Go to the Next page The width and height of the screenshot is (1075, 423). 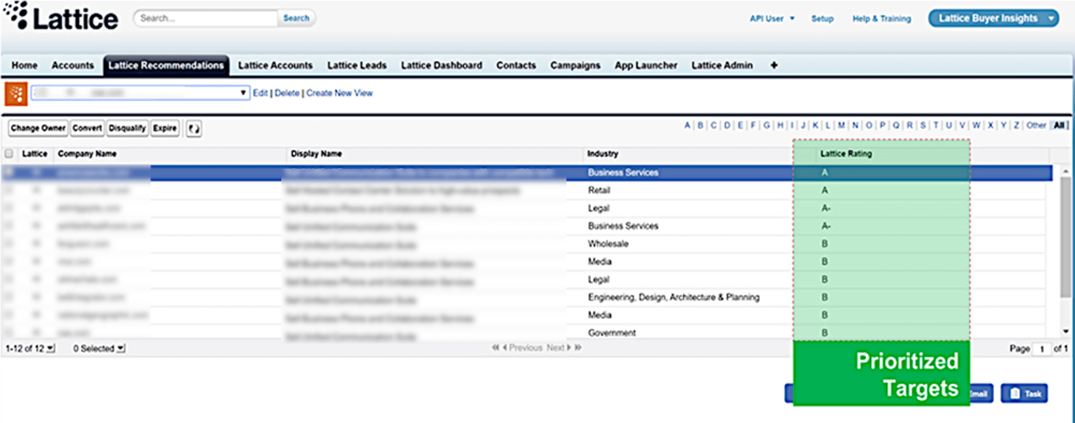coord(559,347)
